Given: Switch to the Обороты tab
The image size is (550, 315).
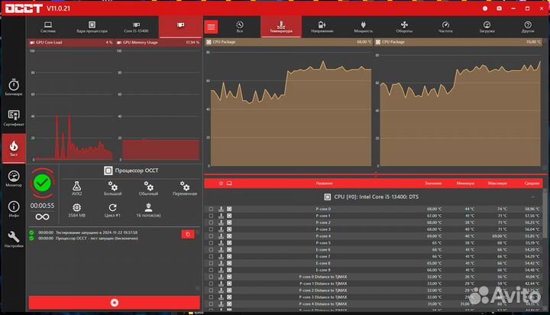Looking at the screenshot, I should point(404,27).
